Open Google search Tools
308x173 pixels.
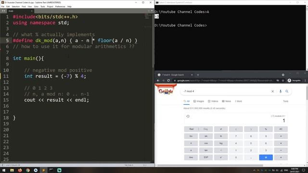285,101
